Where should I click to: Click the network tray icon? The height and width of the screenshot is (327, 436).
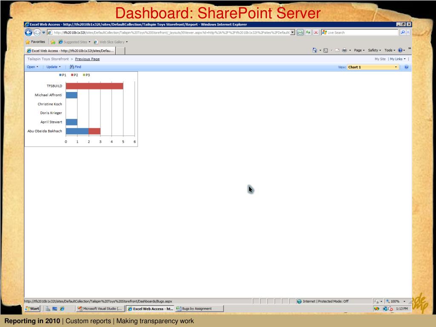[385, 309]
